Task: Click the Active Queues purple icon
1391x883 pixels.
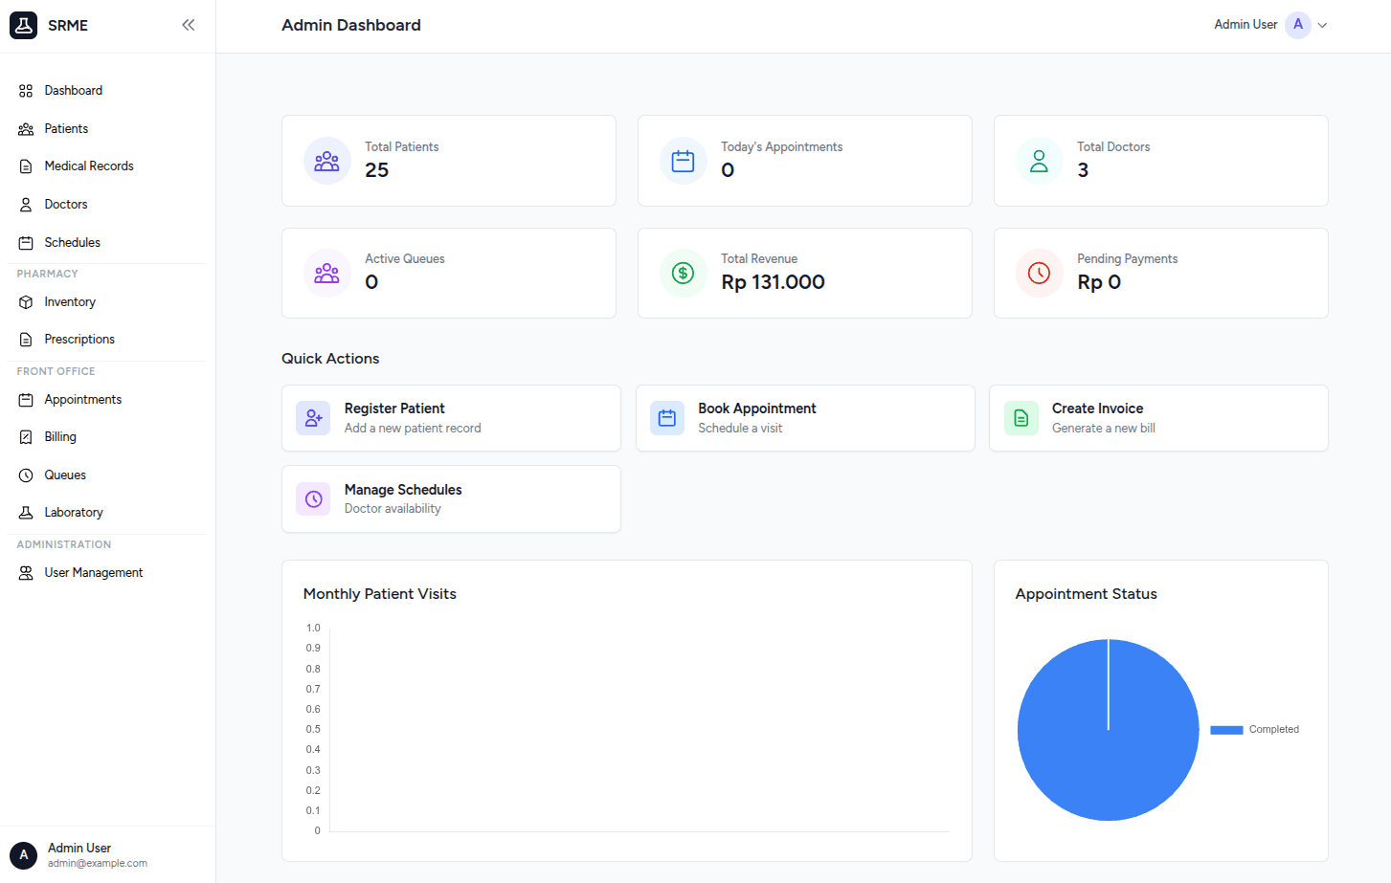Action: coord(327,273)
